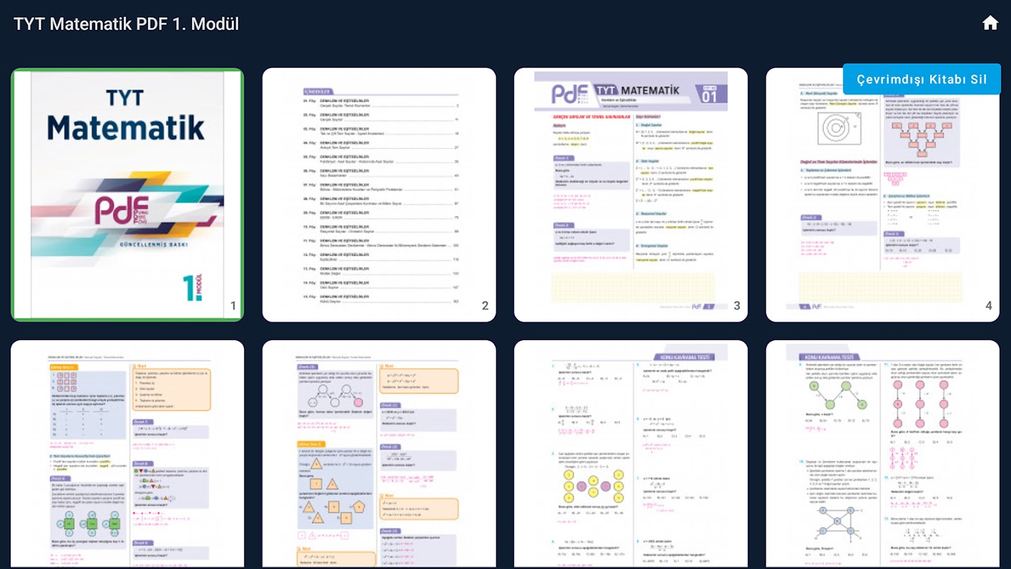
Task: Open page 3 thumbnail with Föy 01 header
Action: [631, 195]
